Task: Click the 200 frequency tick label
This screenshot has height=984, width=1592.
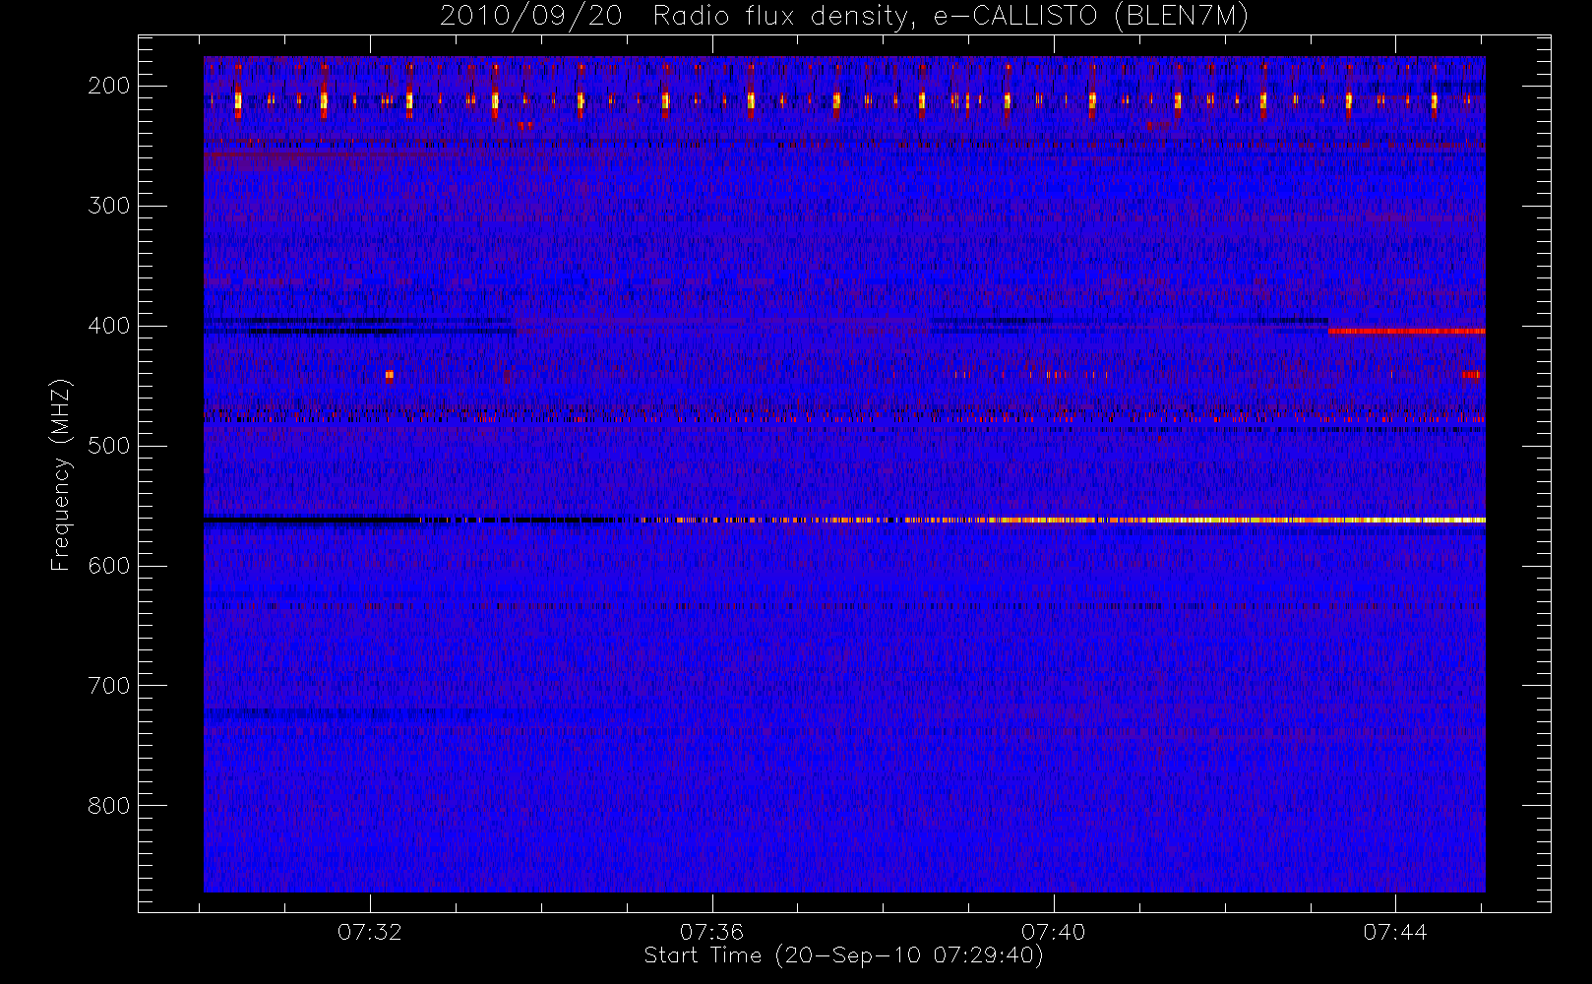Action: [109, 86]
